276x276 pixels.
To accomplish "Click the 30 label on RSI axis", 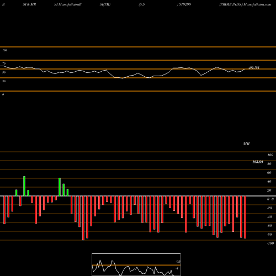I will tap(4, 81).
